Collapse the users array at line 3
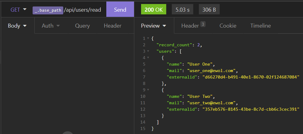Viewport: 303px width, 134px height. [x=148, y=51]
